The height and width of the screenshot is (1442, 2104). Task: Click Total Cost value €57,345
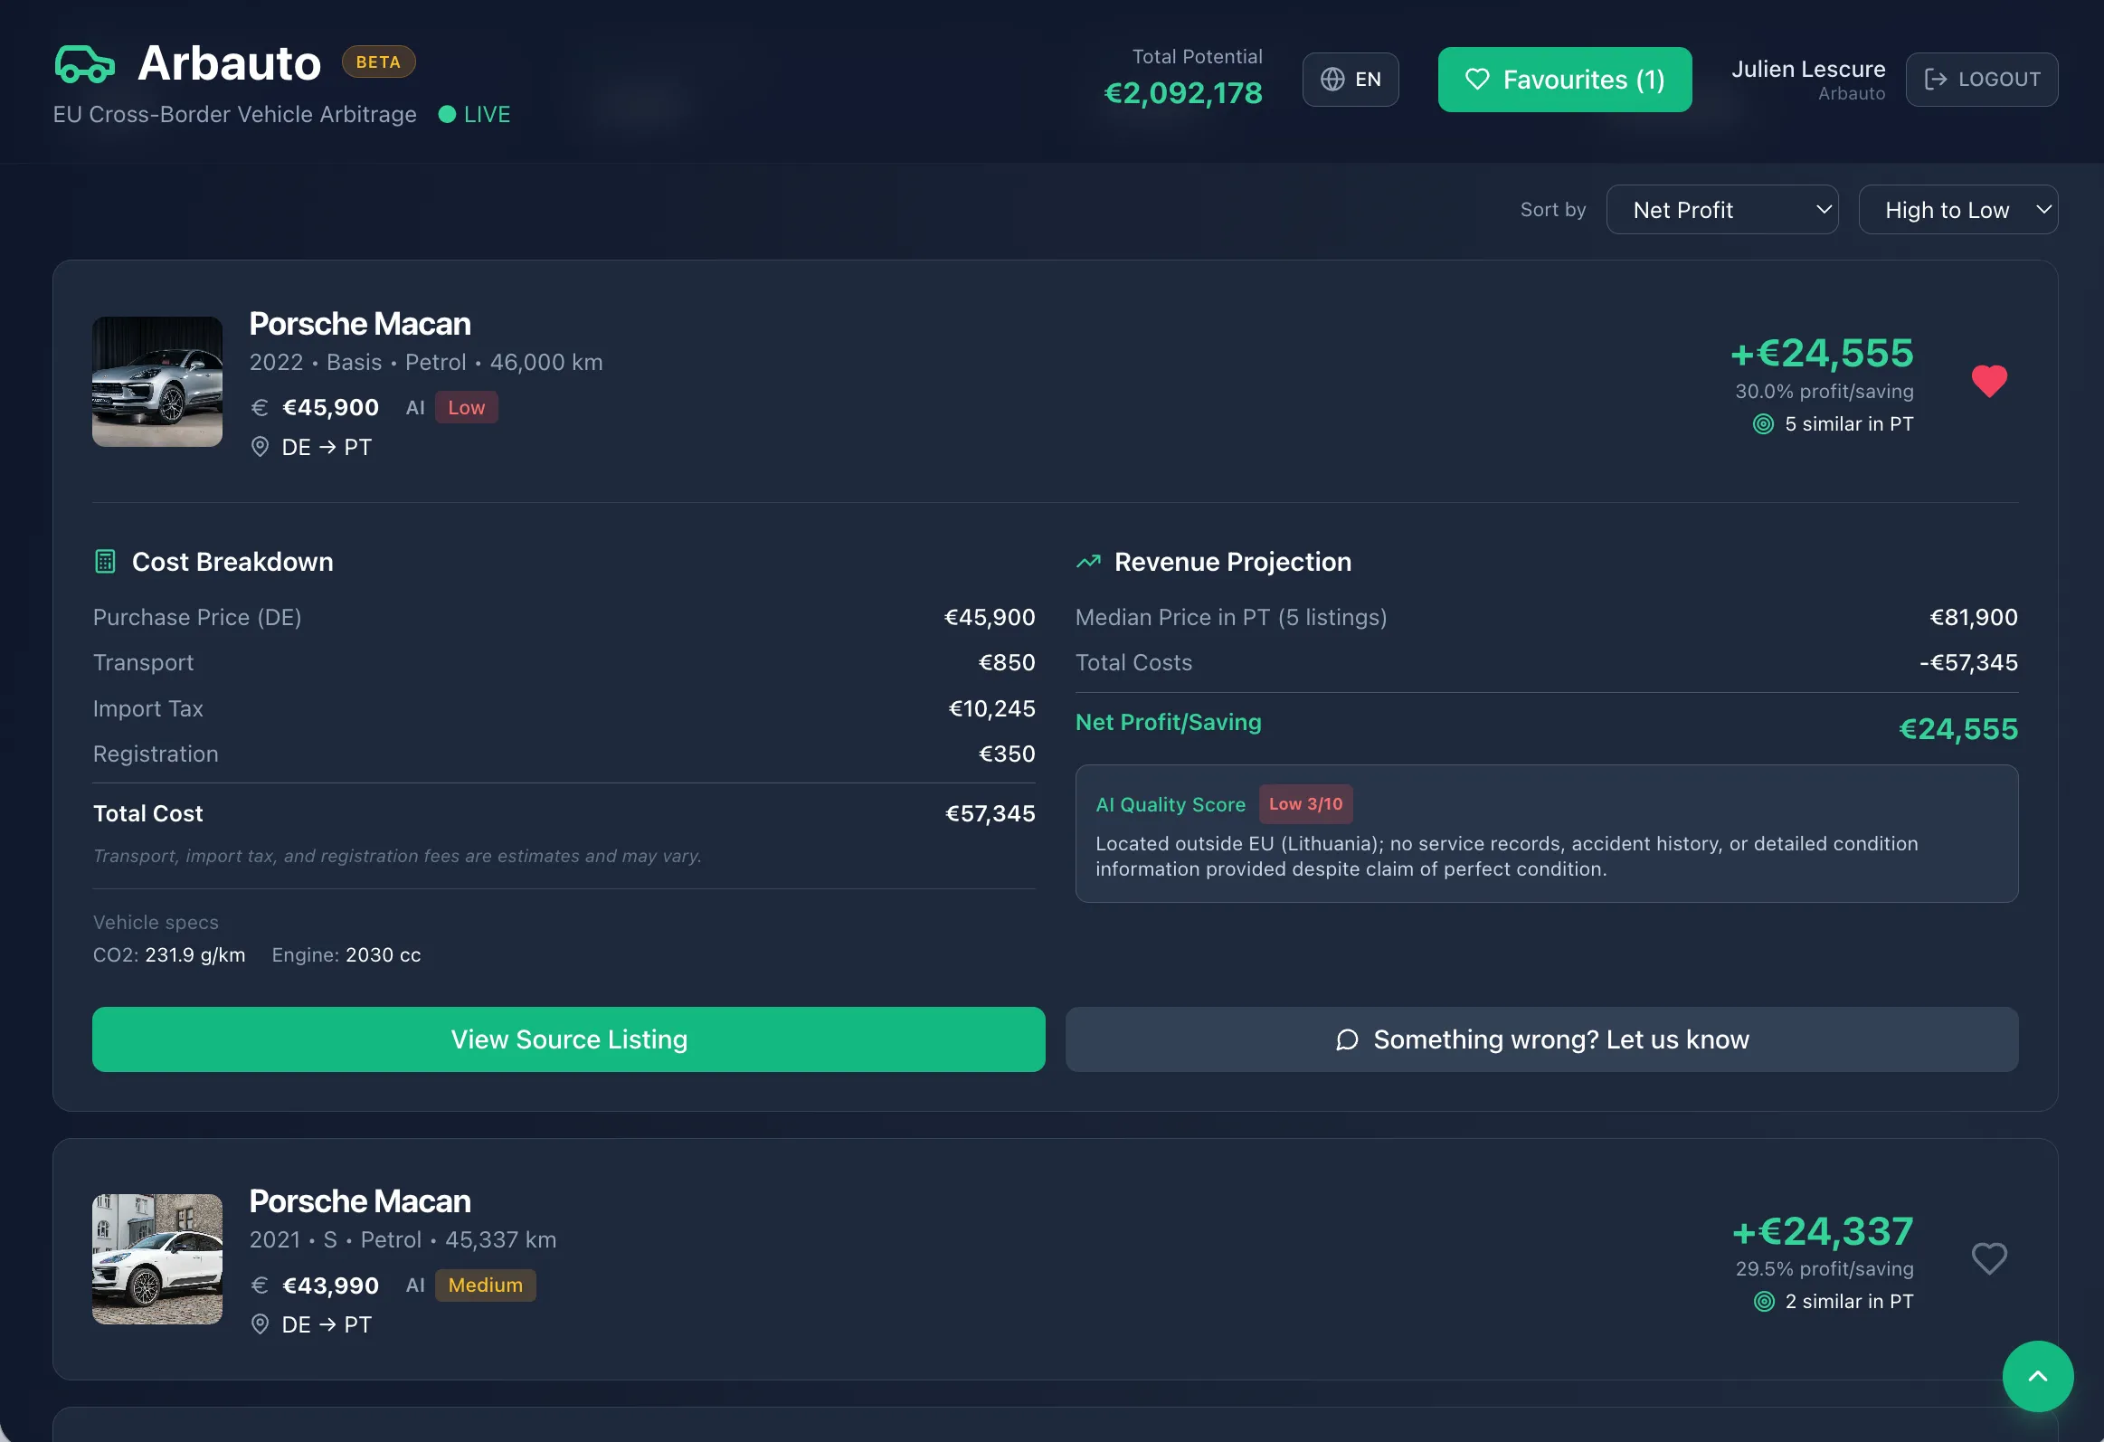pyautogui.click(x=990, y=813)
